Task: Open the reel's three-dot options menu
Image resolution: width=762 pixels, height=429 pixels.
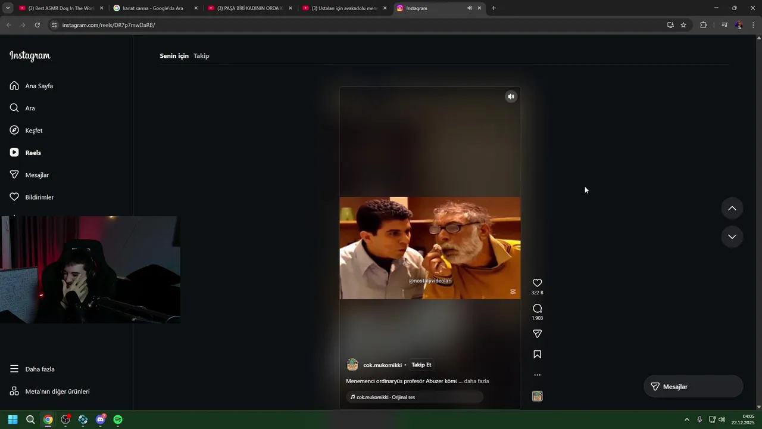Action: coord(537,375)
